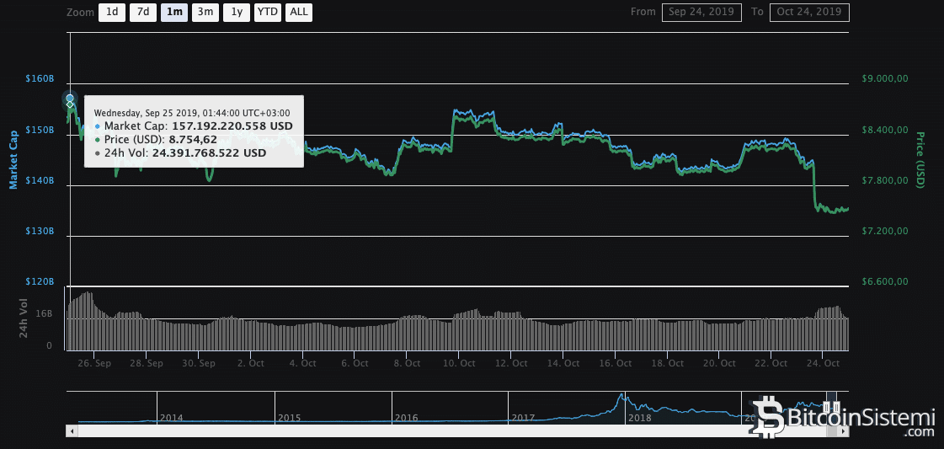Click the From date field
The height and width of the screenshot is (449, 944).
point(701,12)
